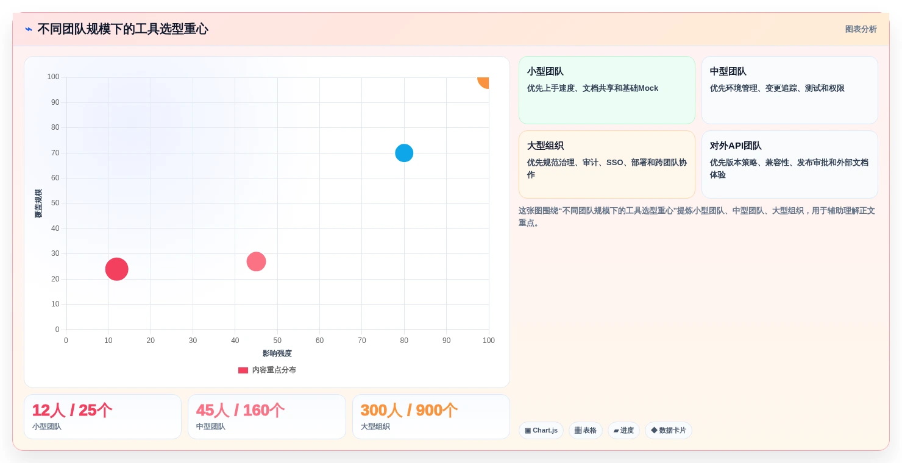Click the 内容重点分布 legend label
This screenshot has height=463, width=902.
pos(274,370)
